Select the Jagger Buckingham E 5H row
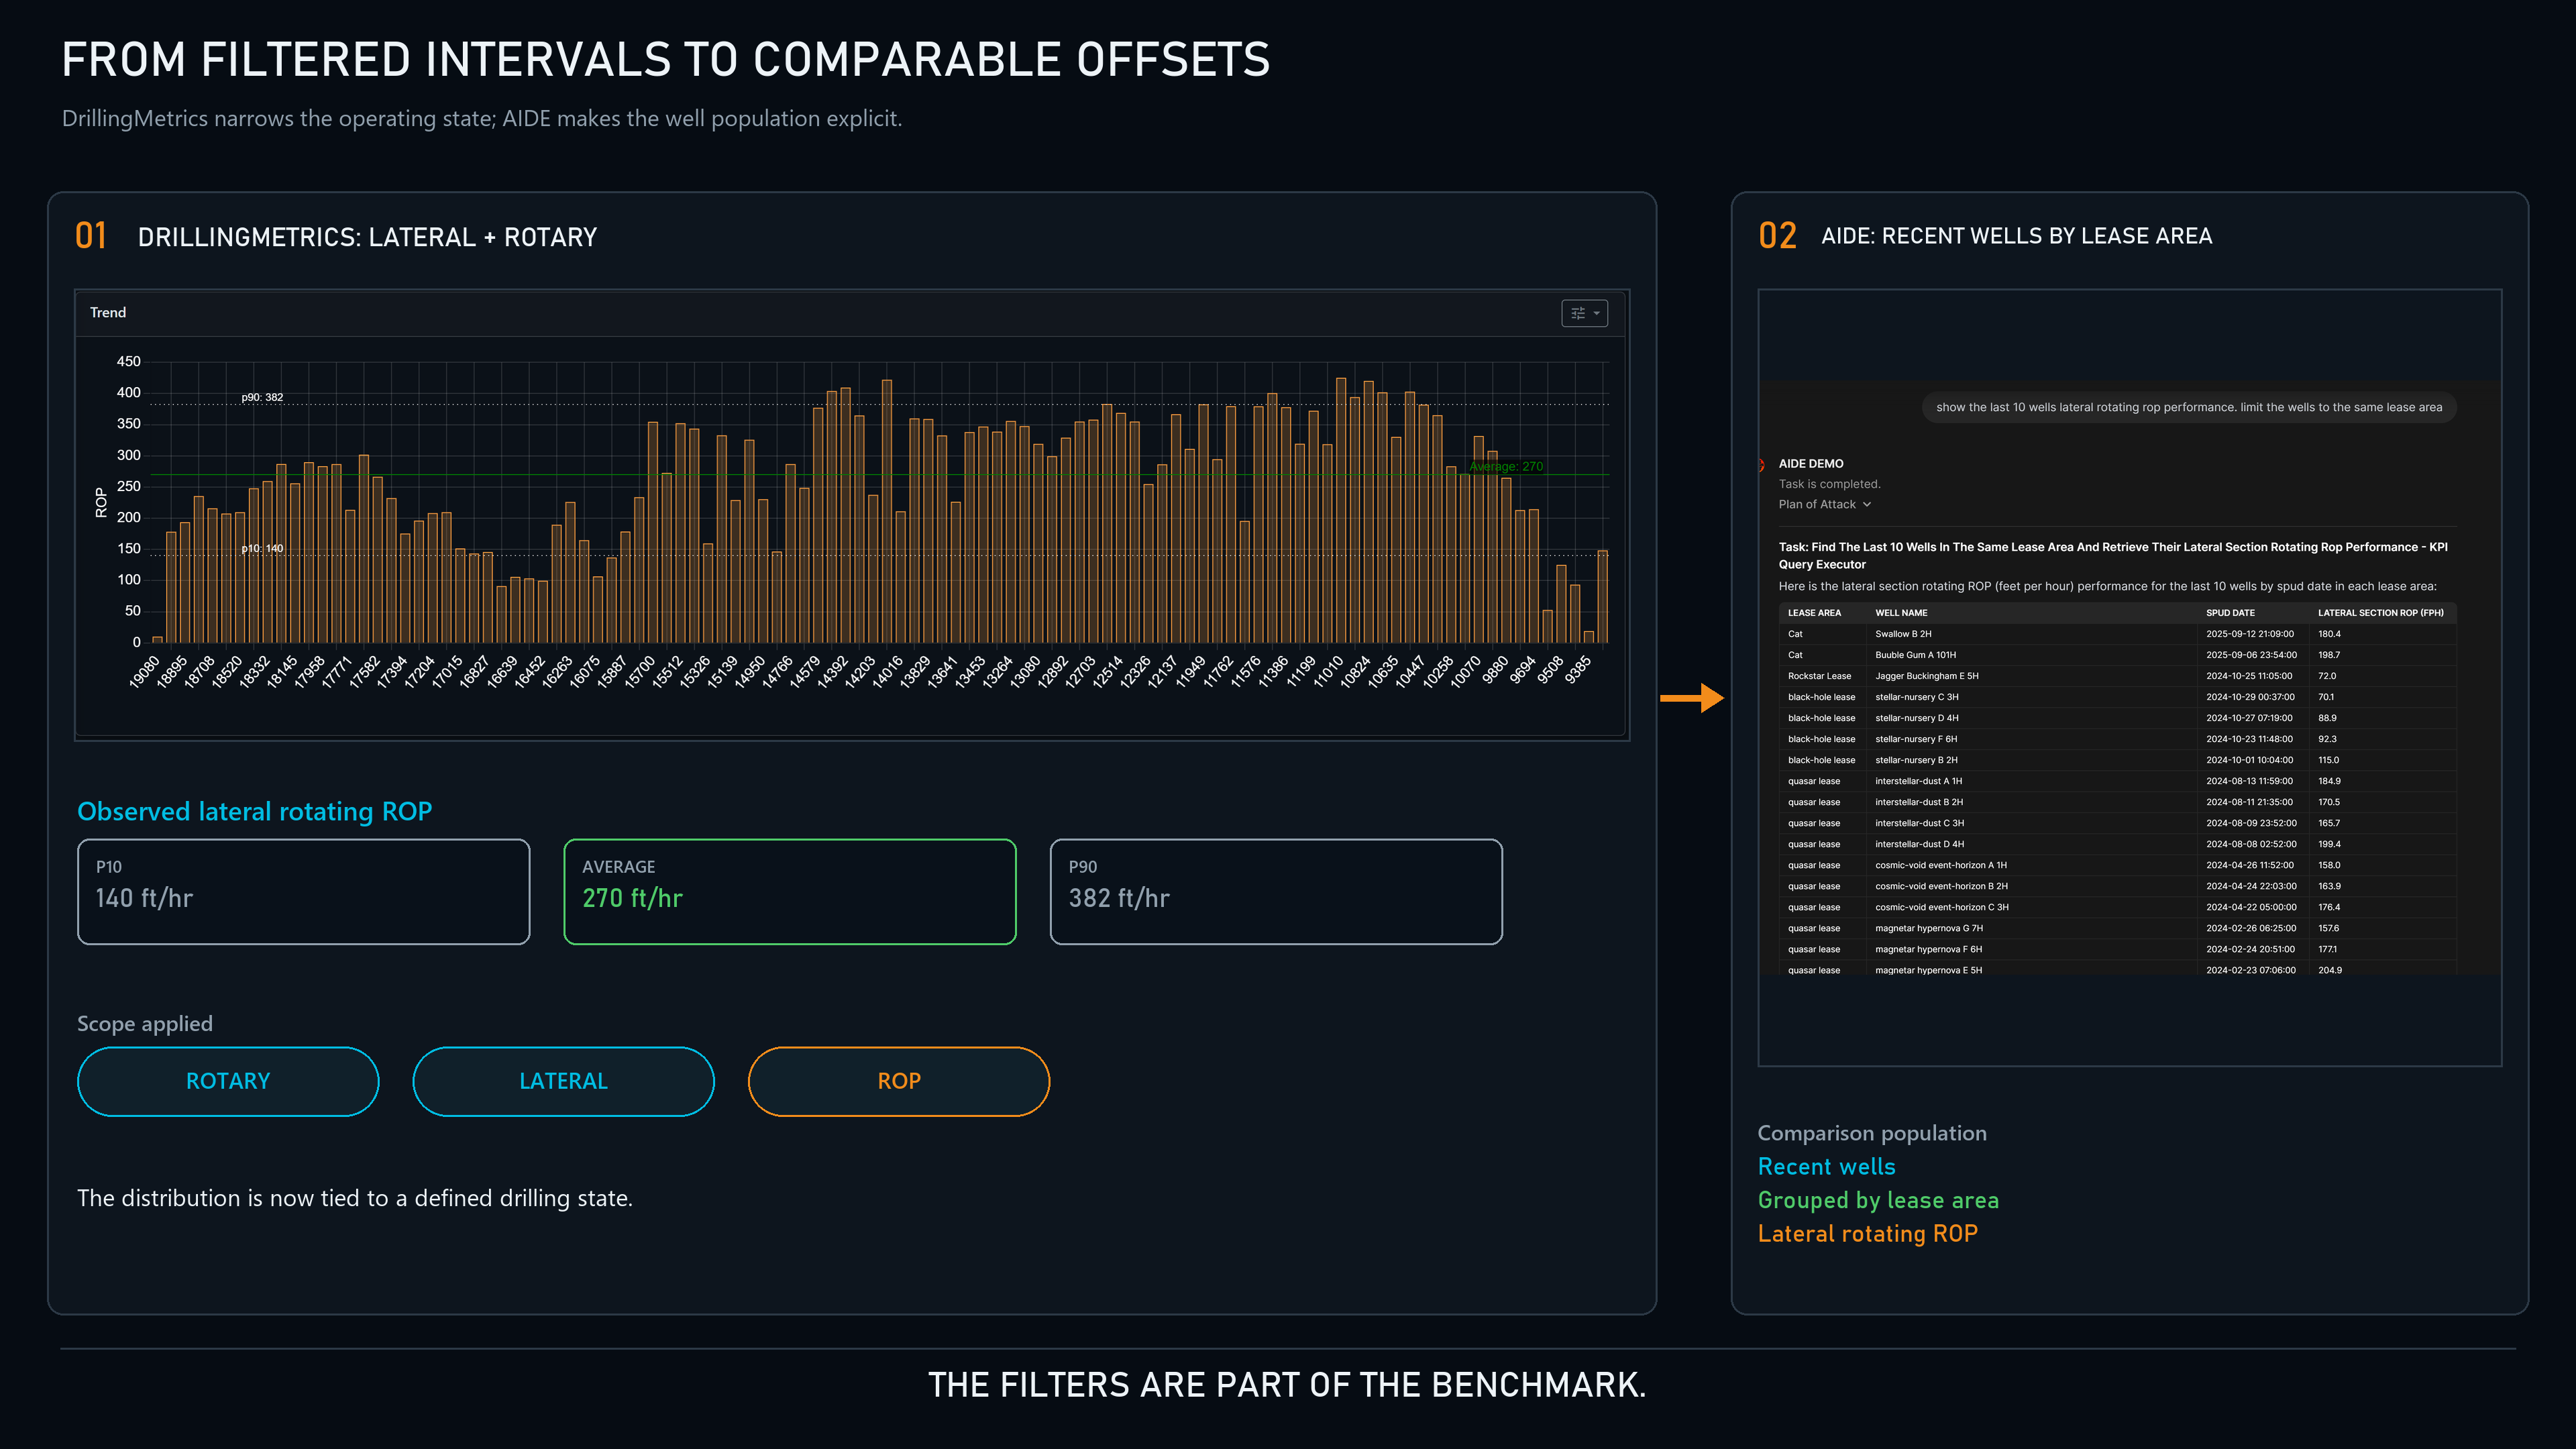This screenshot has width=2576, height=1449. pyautogui.click(x=2117, y=676)
